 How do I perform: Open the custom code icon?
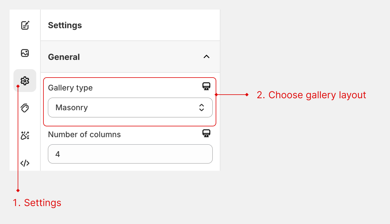pyautogui.click(x=25, y=163)
